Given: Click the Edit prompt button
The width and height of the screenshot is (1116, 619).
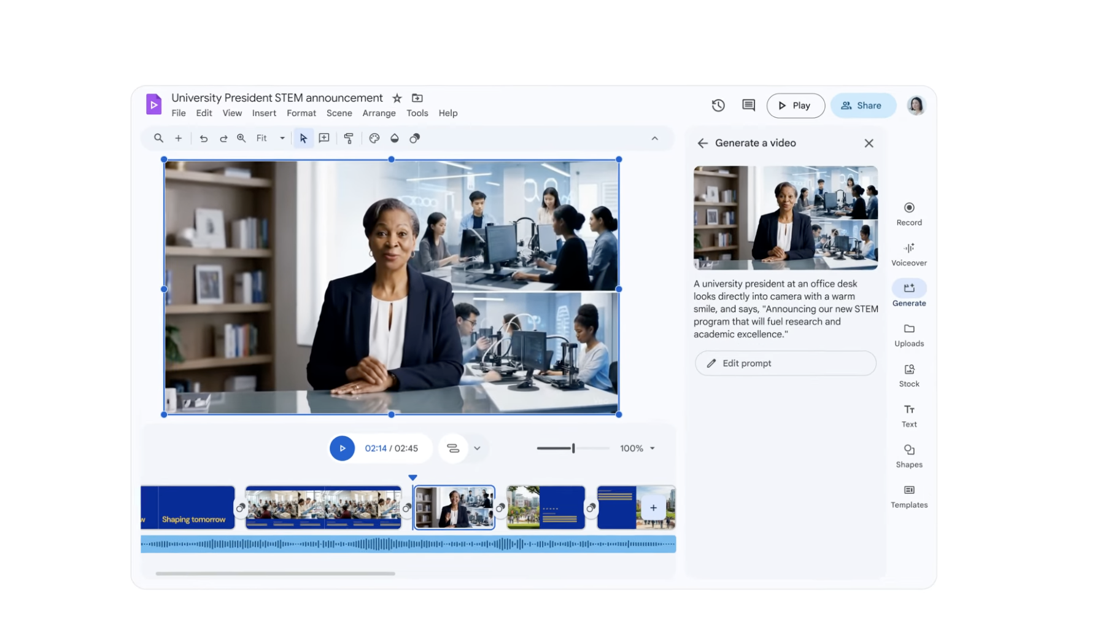Looking at the screenshot, I should coord(785,363).
